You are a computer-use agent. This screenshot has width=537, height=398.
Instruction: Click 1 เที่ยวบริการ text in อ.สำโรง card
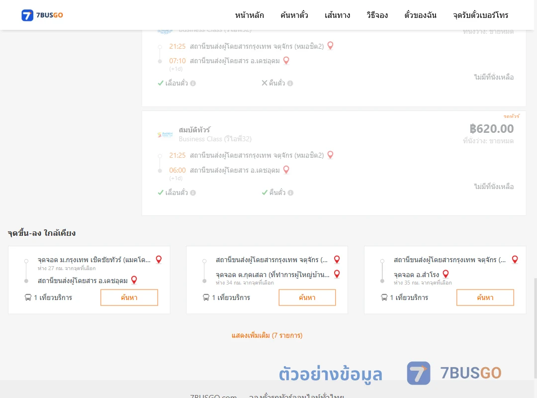coord(409,298)
